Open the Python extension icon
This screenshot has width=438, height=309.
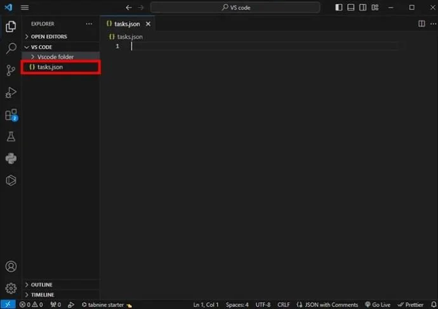(11, 158)
